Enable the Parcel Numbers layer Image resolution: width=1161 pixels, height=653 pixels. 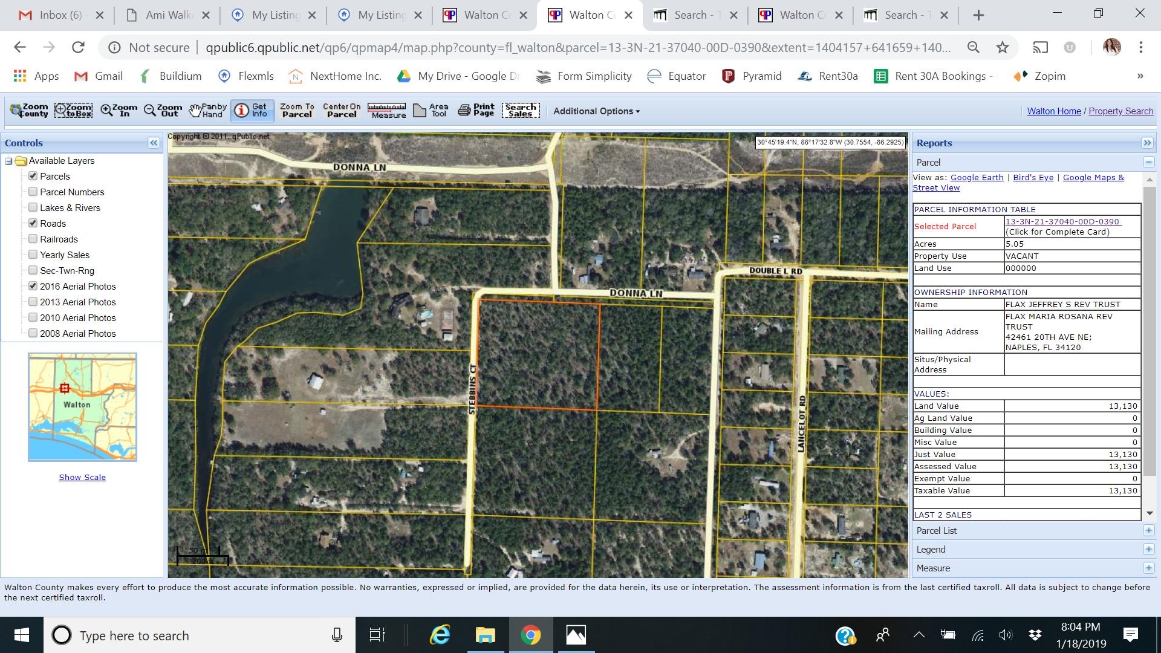click(x=33, y=192)
